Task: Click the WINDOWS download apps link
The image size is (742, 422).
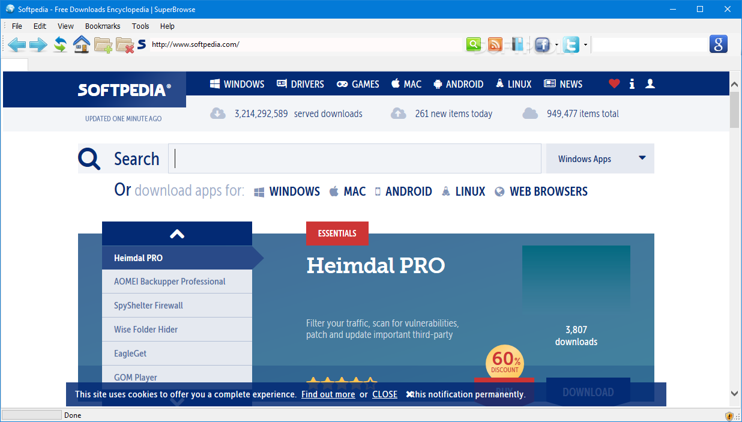Action: click(x=287, y=191)
